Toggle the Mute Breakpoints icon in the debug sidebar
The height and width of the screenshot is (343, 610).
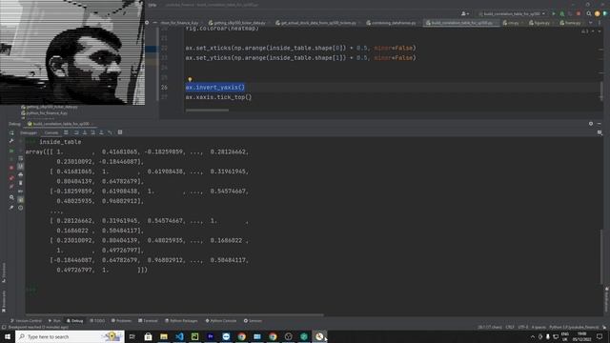point(11,187)
